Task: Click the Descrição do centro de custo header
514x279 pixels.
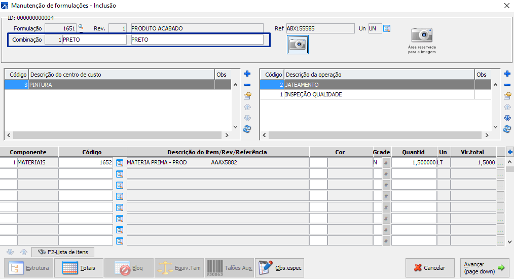Action: (122, 75)
